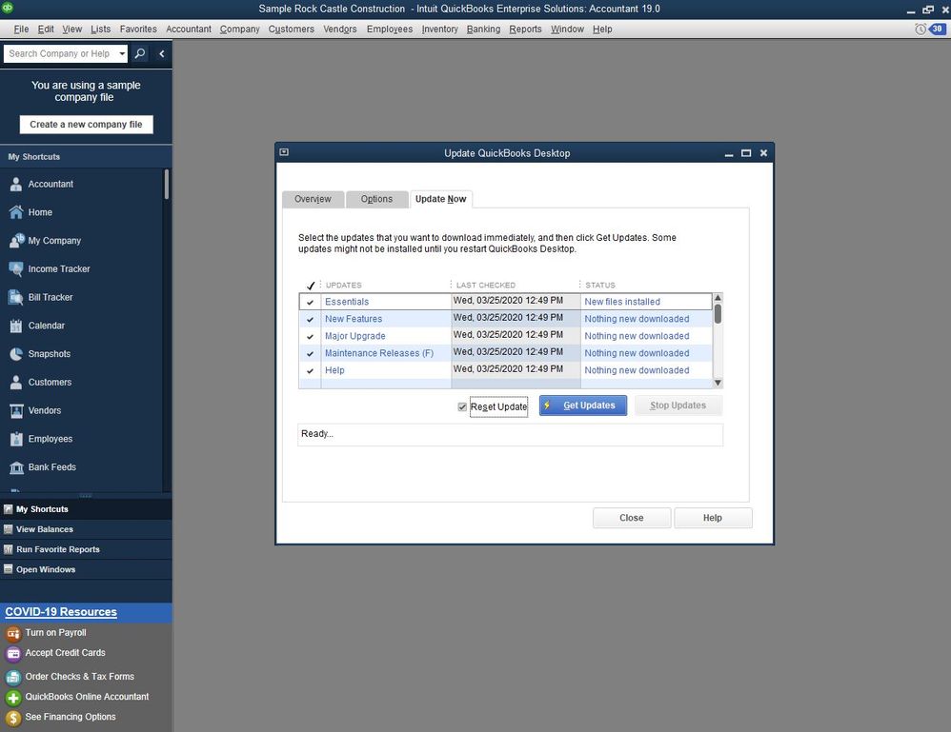
Task: Open the File menu
Action: 21,30
